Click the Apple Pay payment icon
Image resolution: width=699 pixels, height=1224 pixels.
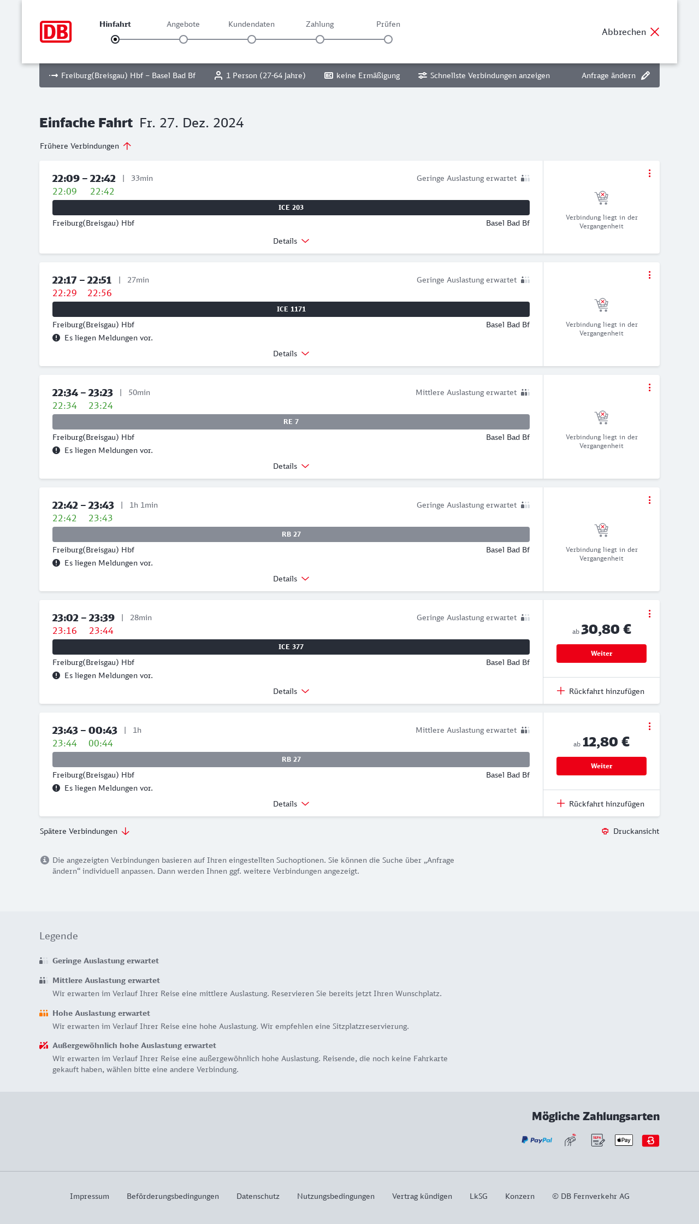tap(624, 1140)
